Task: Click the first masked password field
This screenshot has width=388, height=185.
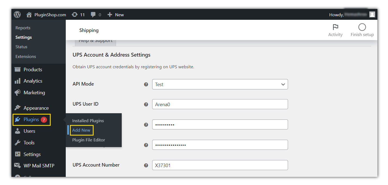Action: click(220, 124)
